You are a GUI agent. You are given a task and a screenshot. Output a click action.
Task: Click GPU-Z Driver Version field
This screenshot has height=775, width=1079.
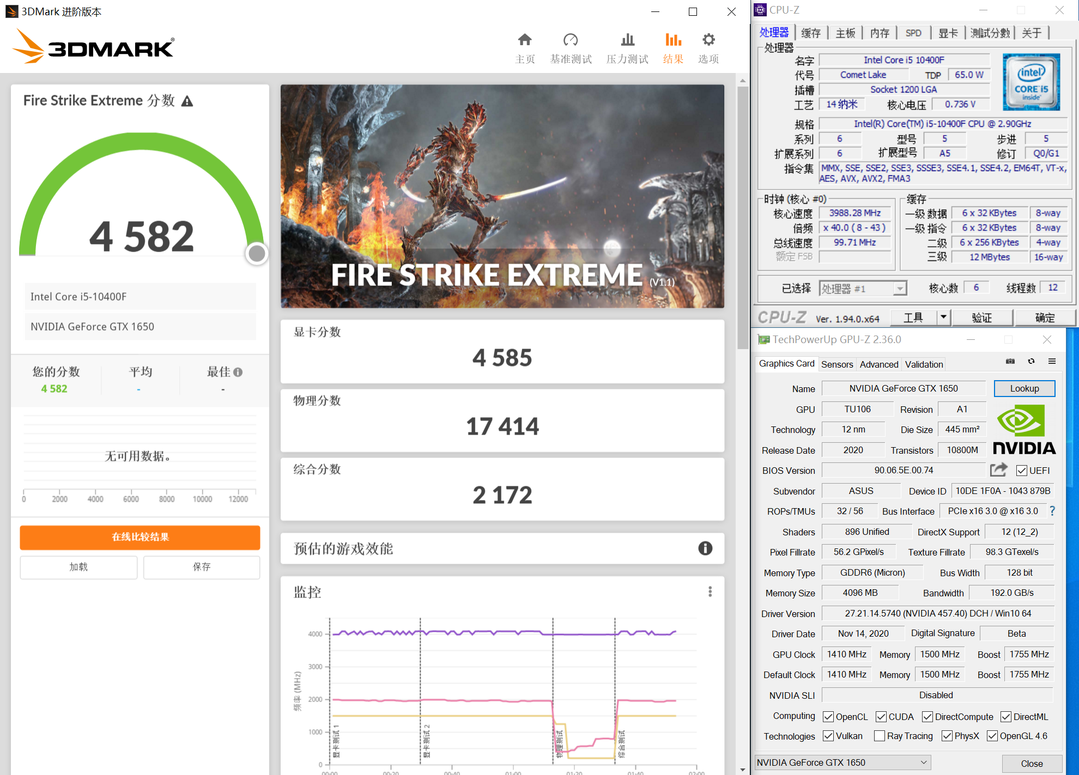[x=937, y=613]
